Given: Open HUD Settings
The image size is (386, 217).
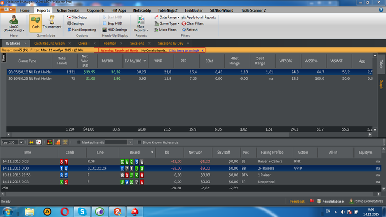Looking at the screenshot, I should [x=115, y=30].
